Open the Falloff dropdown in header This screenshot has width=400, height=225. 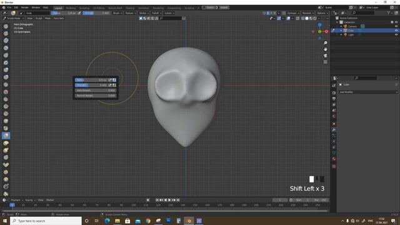click(x=156, y=13)
